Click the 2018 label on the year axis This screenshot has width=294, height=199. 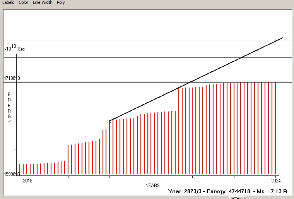tap(28, 180)
